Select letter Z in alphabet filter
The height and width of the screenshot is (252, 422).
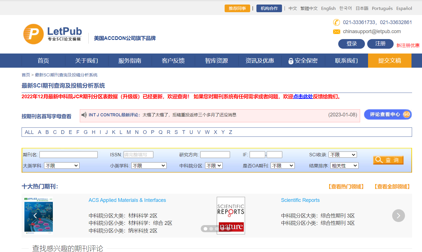(231, 132)
